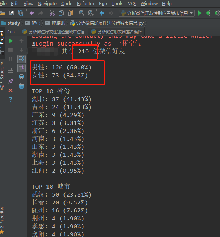
Task: Start debugging with the bug icon
Action: click(209, 13)
